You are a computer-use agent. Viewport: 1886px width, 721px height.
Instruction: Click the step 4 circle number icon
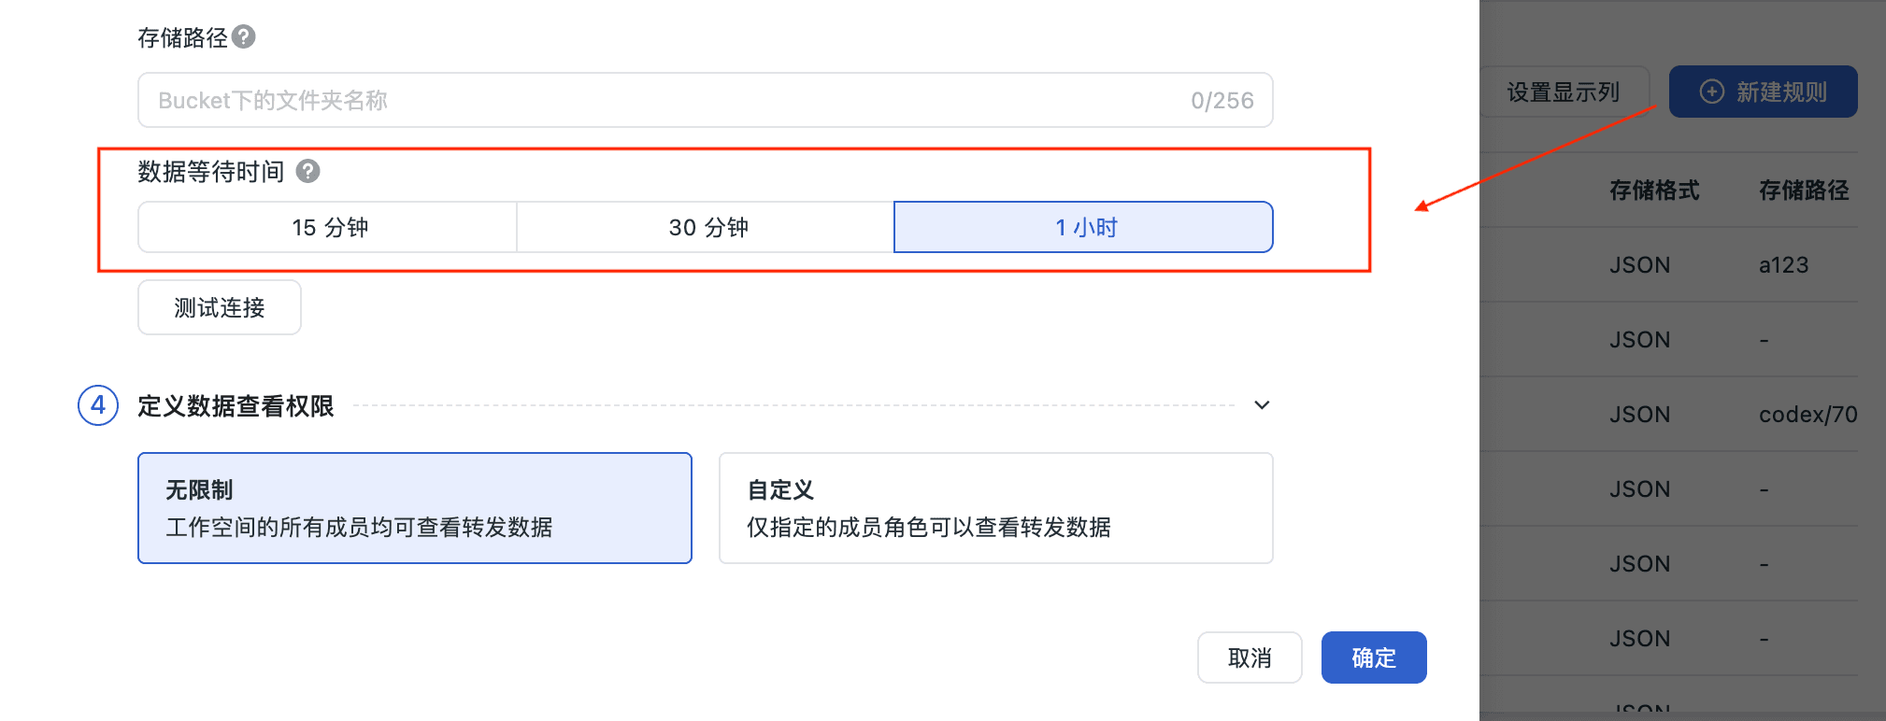pyautogui.click(x=98, y=405)
